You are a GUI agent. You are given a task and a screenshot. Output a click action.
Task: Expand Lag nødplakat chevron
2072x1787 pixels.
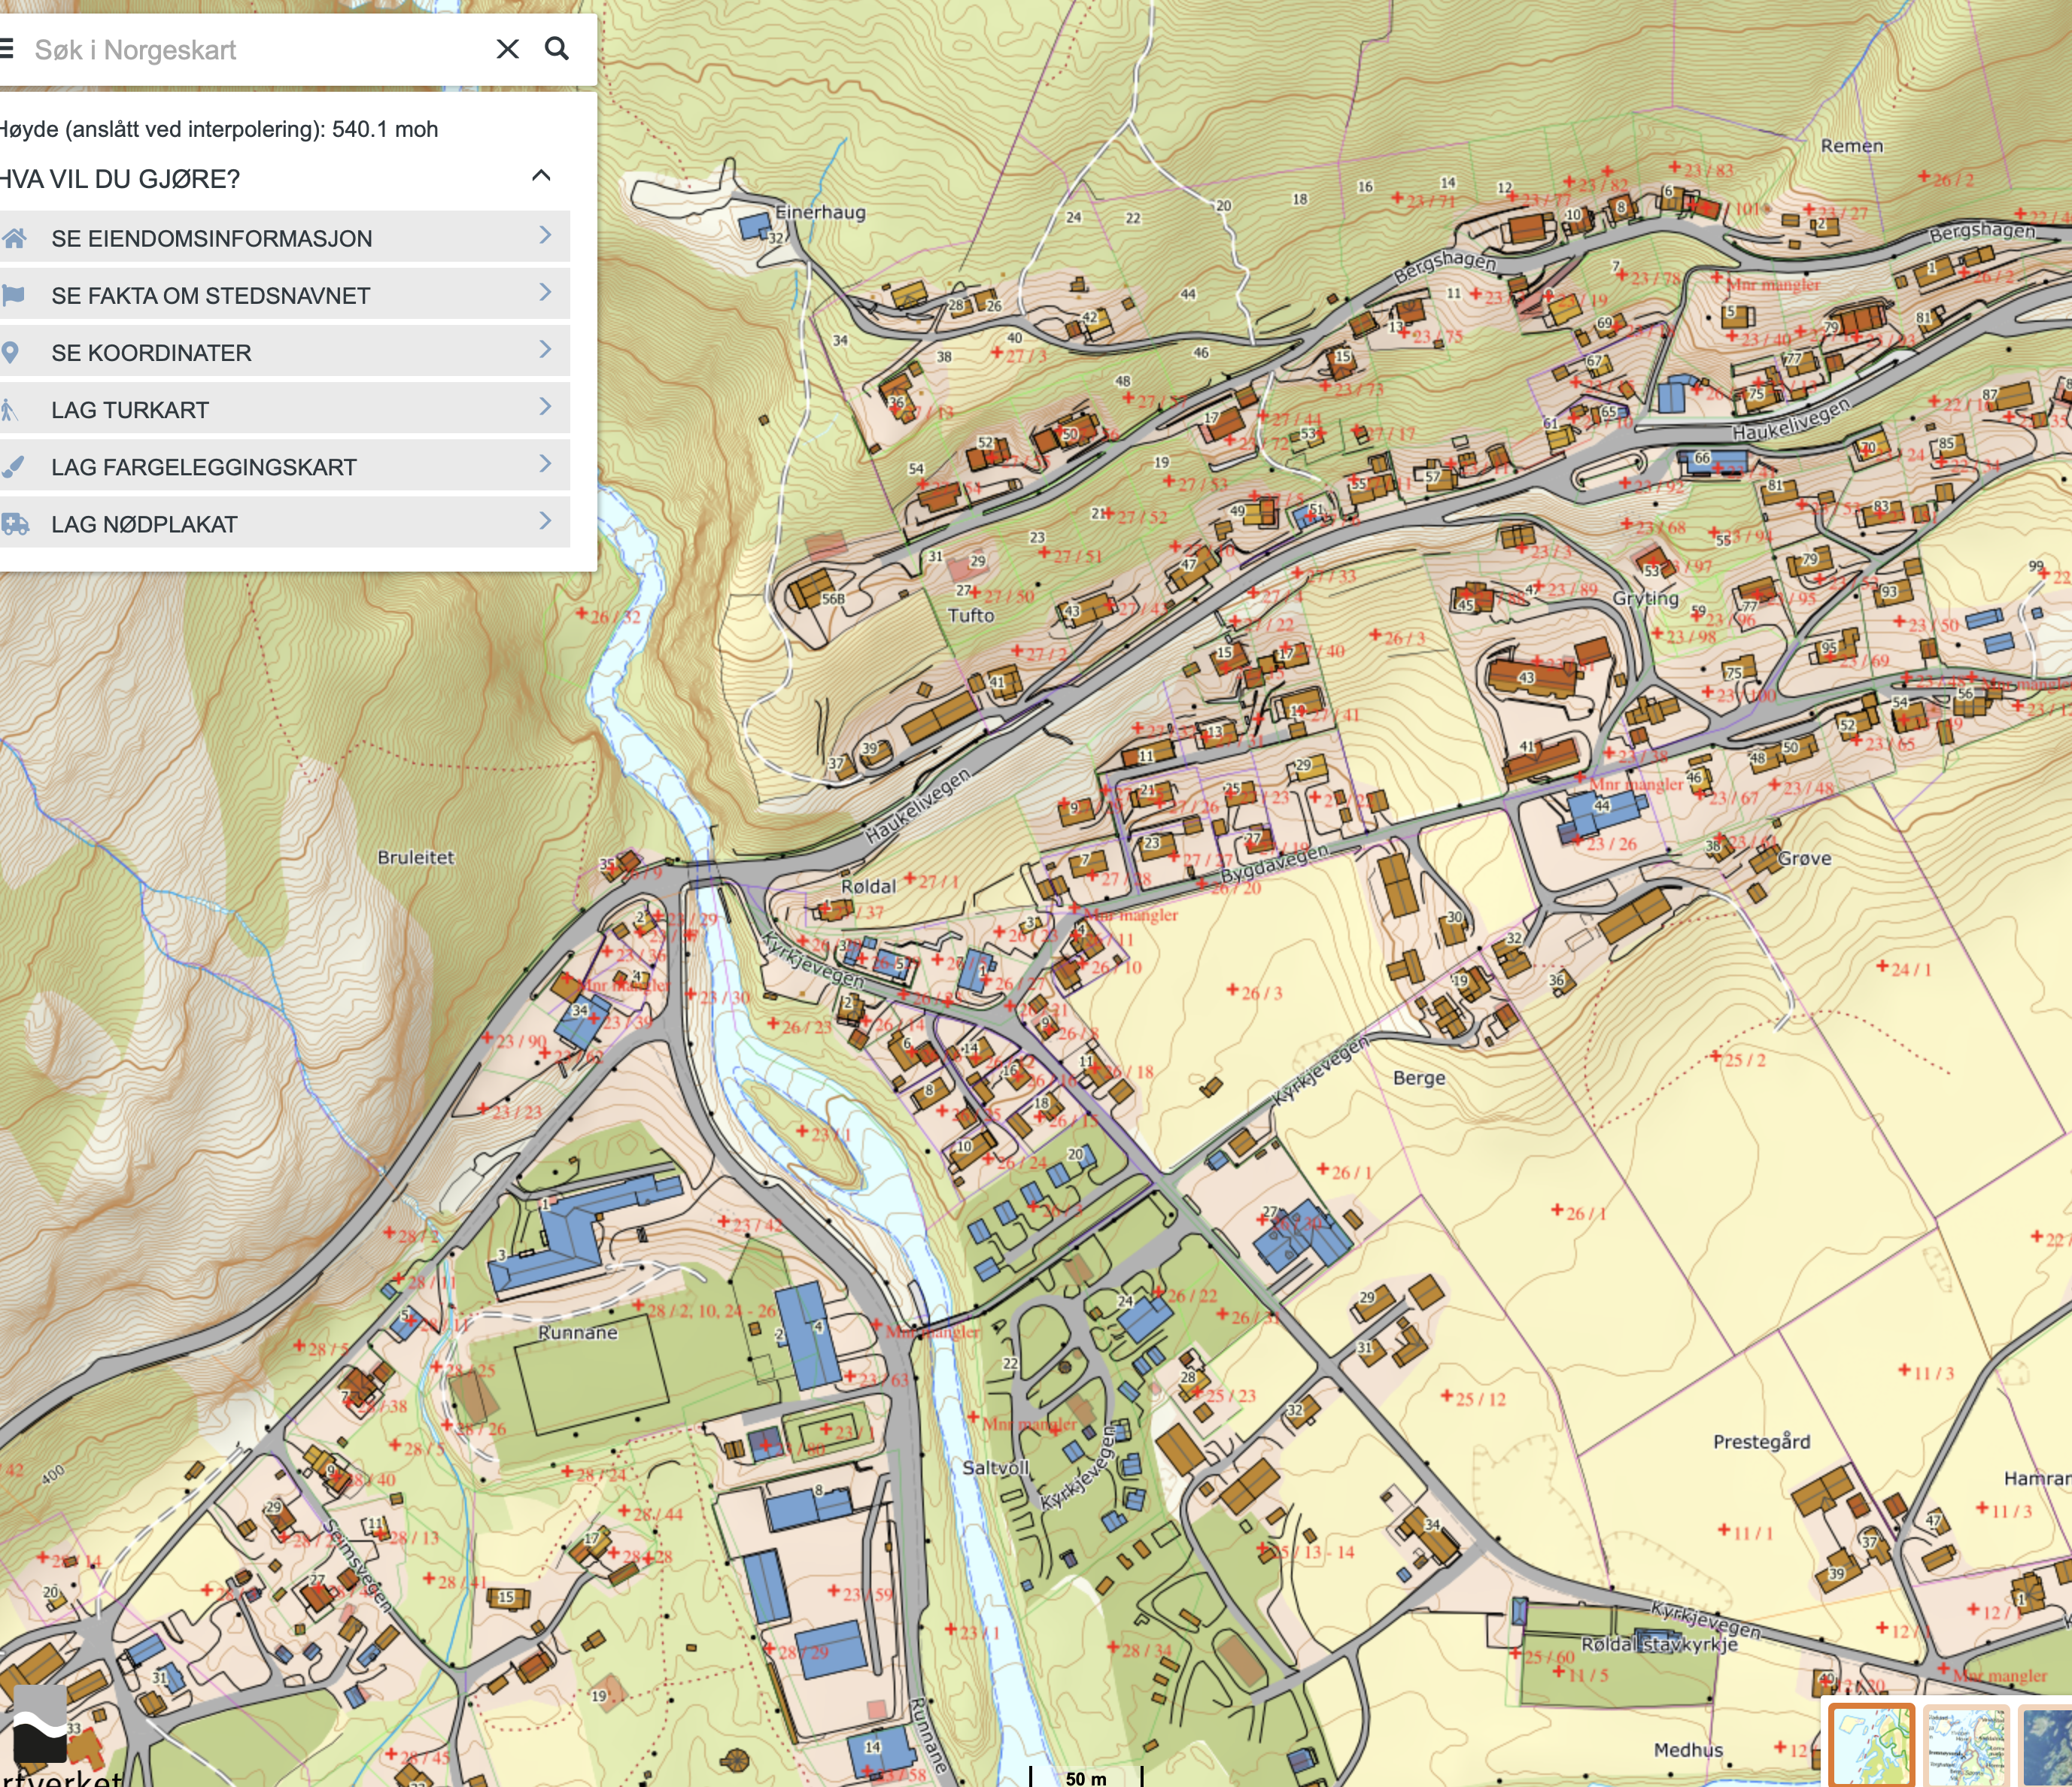(545, 520)
